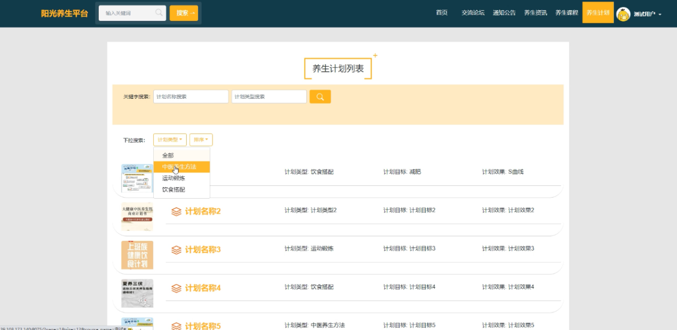Click text 计划效果: 计划效果2

click(x=508, y=210)
